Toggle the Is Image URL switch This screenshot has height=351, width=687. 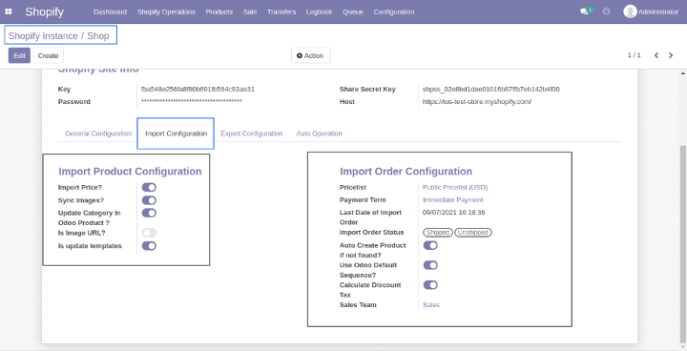[149, 233]
